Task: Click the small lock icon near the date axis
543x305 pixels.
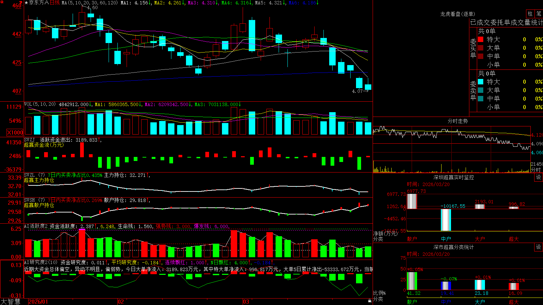Action: coord(370,301)
